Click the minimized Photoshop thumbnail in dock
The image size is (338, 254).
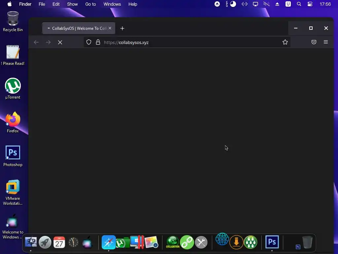tap(298, 247)
